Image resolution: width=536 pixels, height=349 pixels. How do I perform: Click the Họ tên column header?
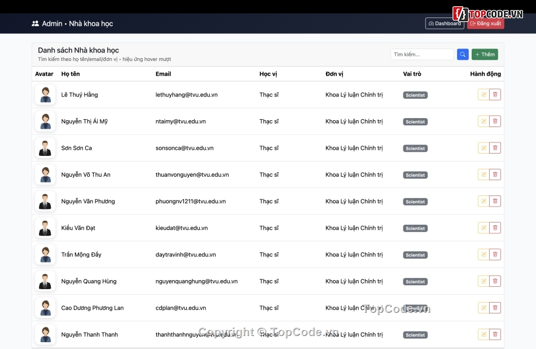click(71, 74)
